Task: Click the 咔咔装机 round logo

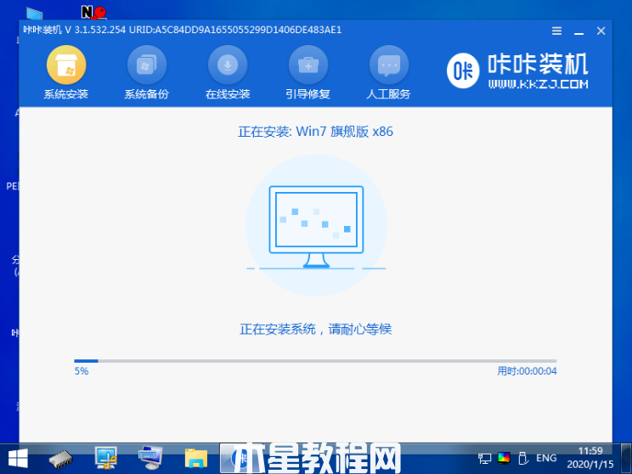Action: pyautogui.click(x=463, y=71)
